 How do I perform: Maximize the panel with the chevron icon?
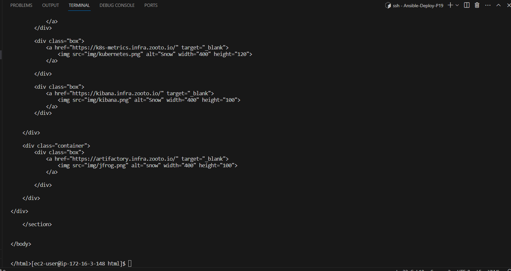click(498, 5)
